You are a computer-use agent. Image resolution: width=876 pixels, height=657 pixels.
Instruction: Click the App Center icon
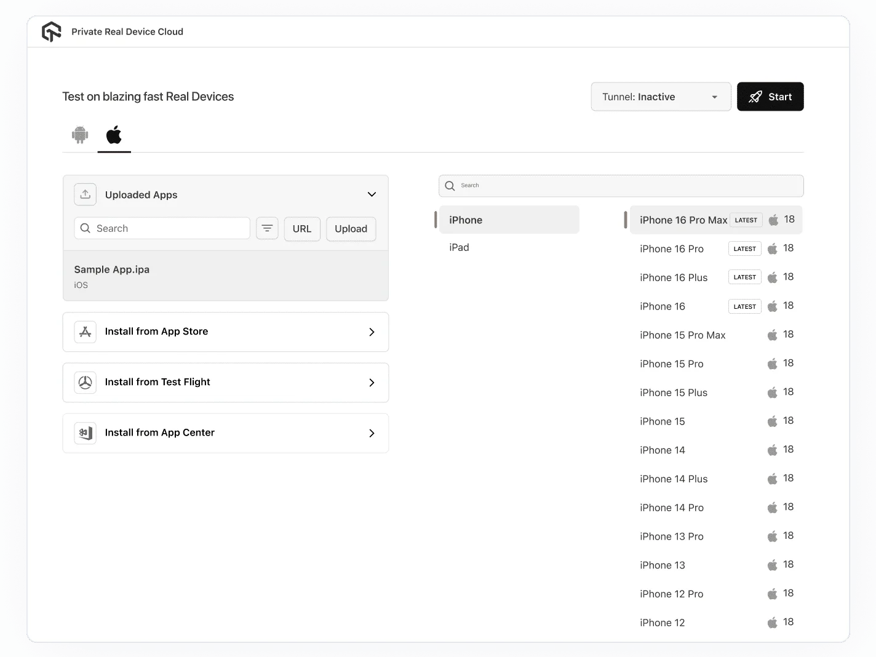click(86, 432)
